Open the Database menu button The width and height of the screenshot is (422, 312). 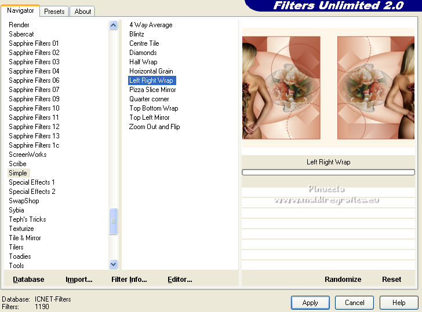point(28,280)
